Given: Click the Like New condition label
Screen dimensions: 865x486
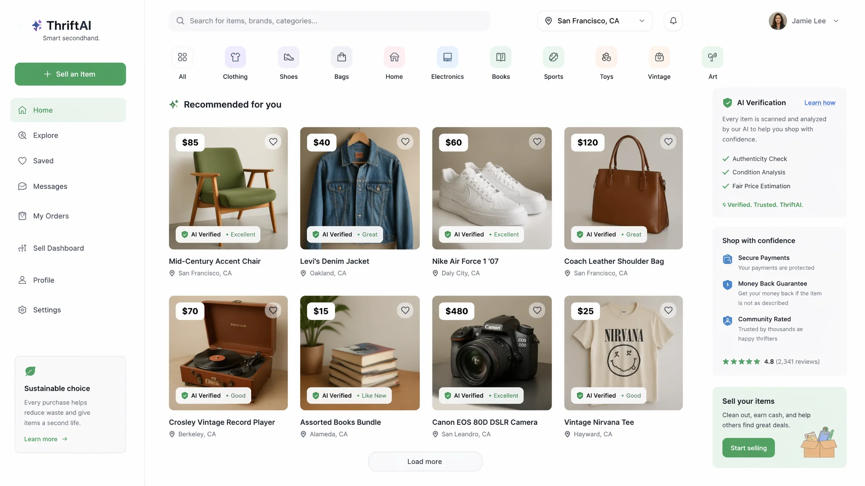Looking at the screenshot, I should pos(374,396).
